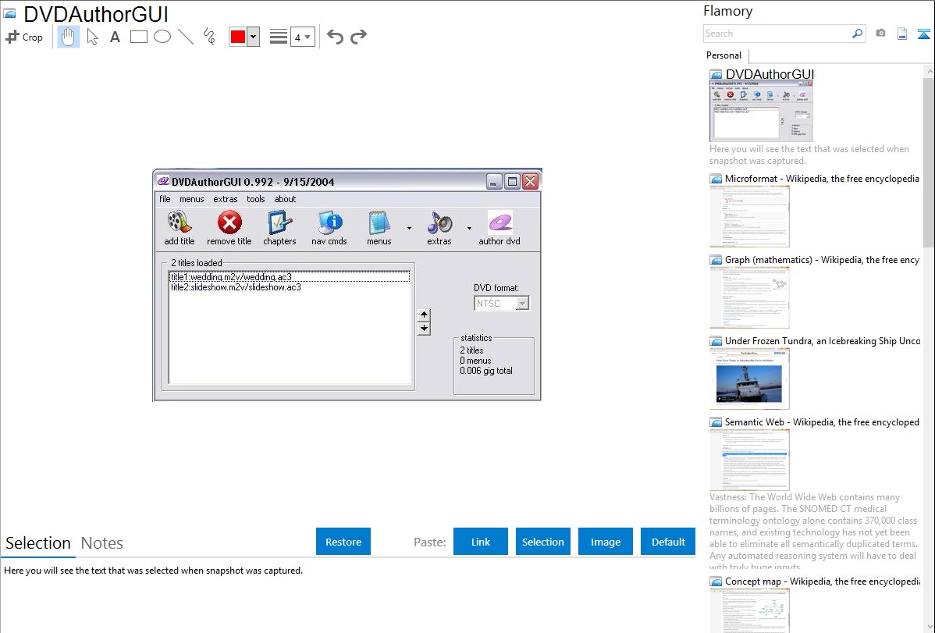Viewport: 935px width, 633px height.
Task: Undo the last annotation
Action: (x=335, y=37)
